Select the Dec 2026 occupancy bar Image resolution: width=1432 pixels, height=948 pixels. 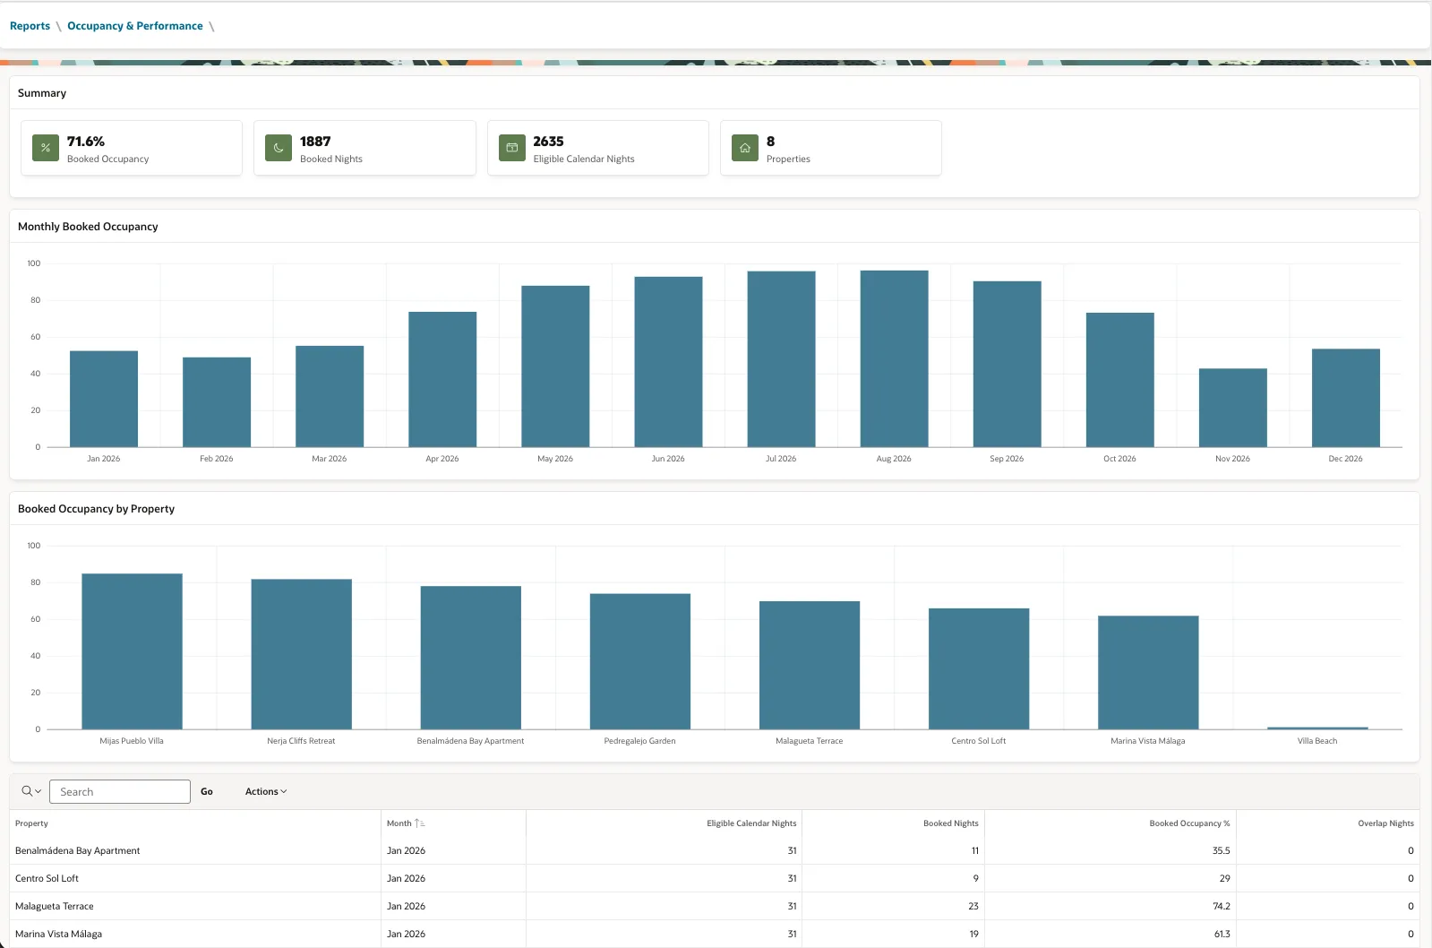tap(1345, 398)
